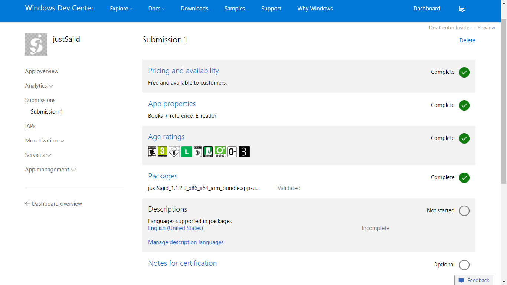Click green checkmark in App properties row
The height and width of the screenshot is (285, 507).
464,105
